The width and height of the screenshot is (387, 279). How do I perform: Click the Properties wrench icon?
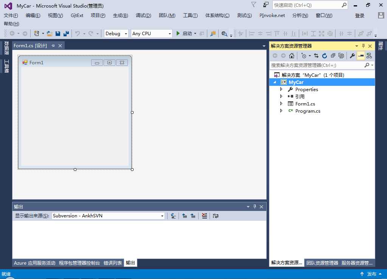[352, 56]
